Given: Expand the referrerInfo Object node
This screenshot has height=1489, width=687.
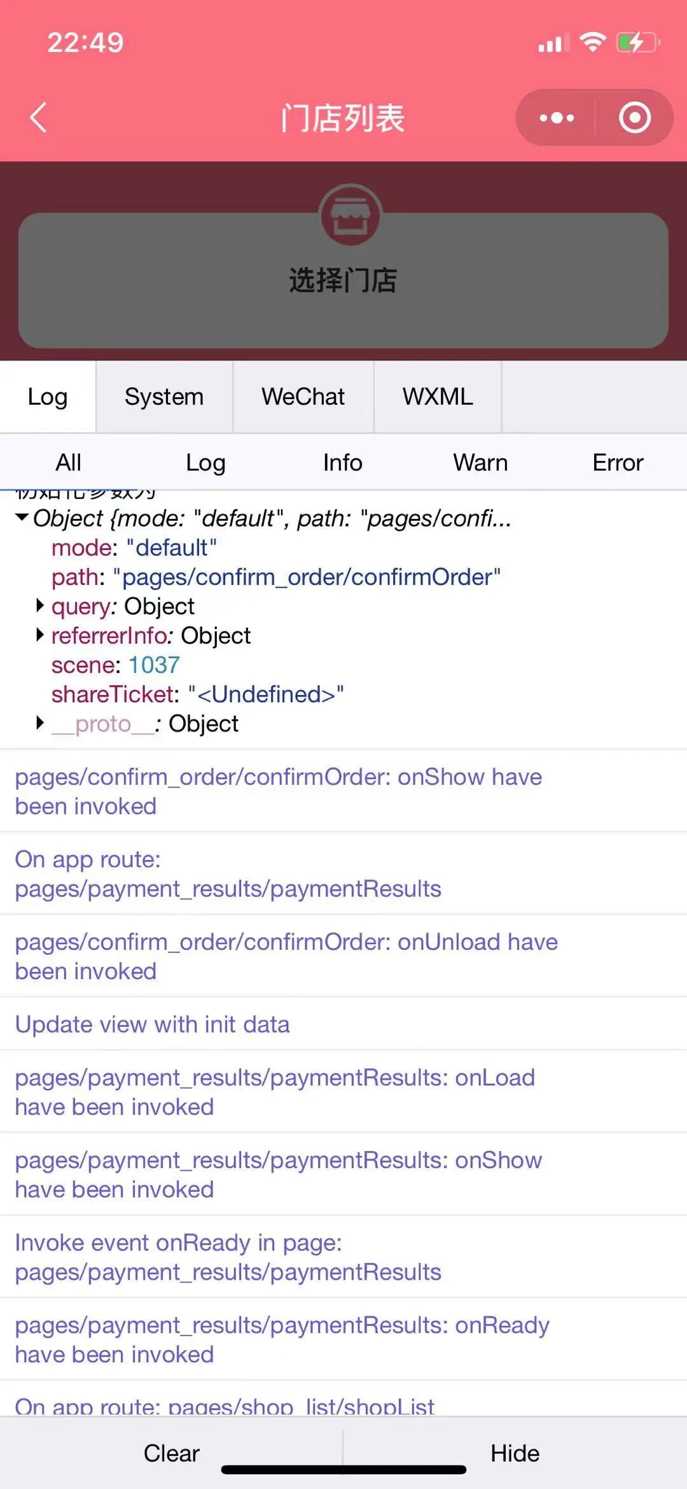Looking at the screenshot, I should pos(40,635).
